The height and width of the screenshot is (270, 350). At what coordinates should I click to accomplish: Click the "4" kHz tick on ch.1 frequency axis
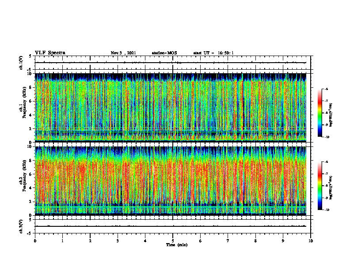(x=31, y=115)
